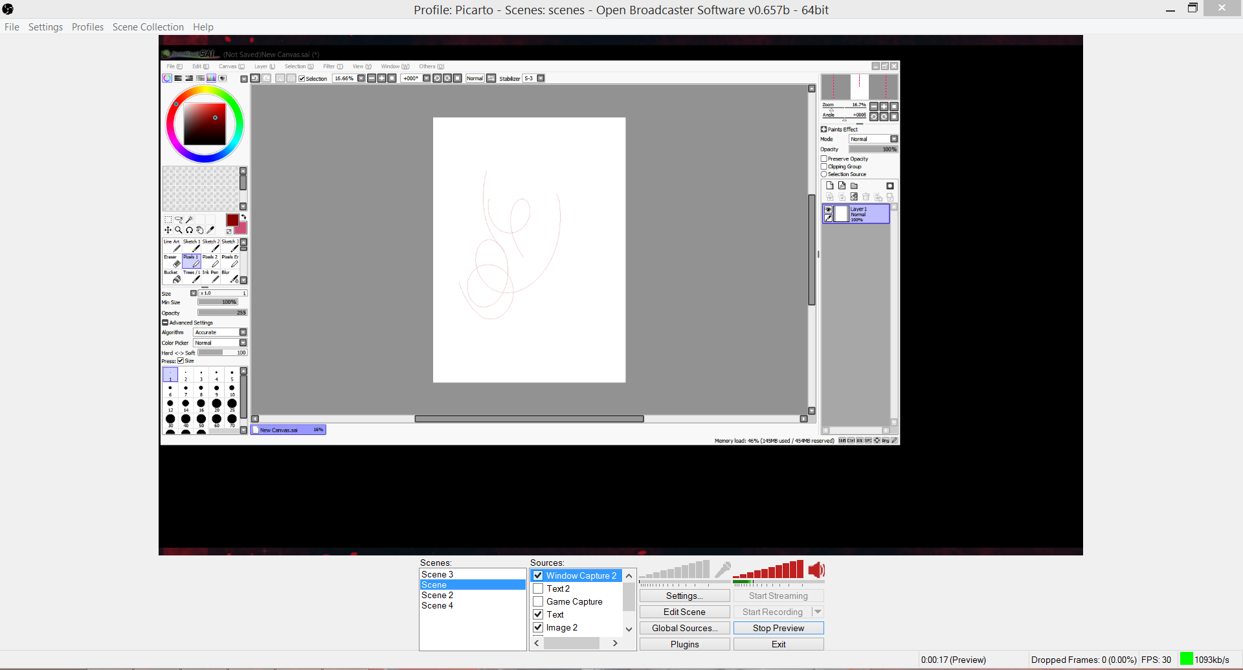
Task: Click the Settings... button
Action: [x=685, y=596]
